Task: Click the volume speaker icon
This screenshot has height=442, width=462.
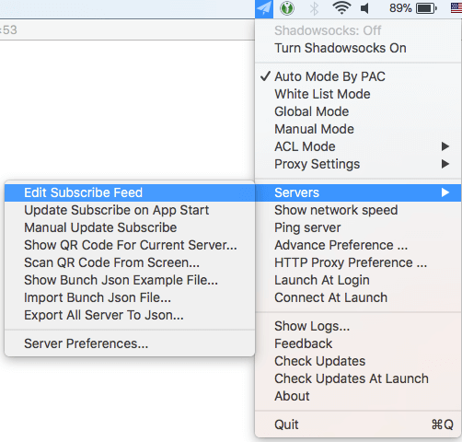Action: tap(364, 8)
